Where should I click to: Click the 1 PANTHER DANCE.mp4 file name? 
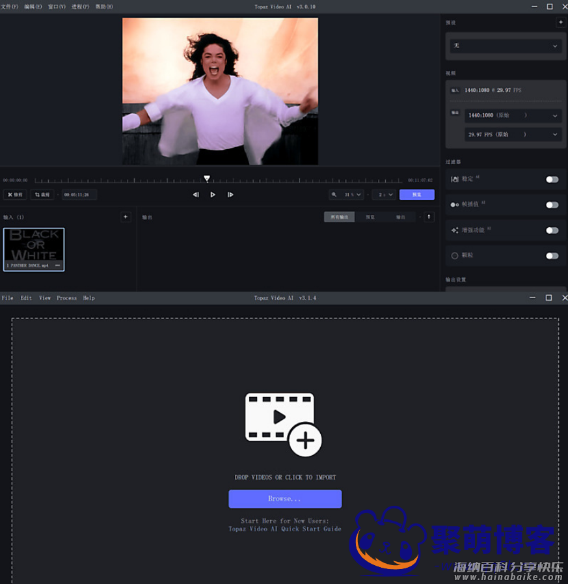[27, 265]
